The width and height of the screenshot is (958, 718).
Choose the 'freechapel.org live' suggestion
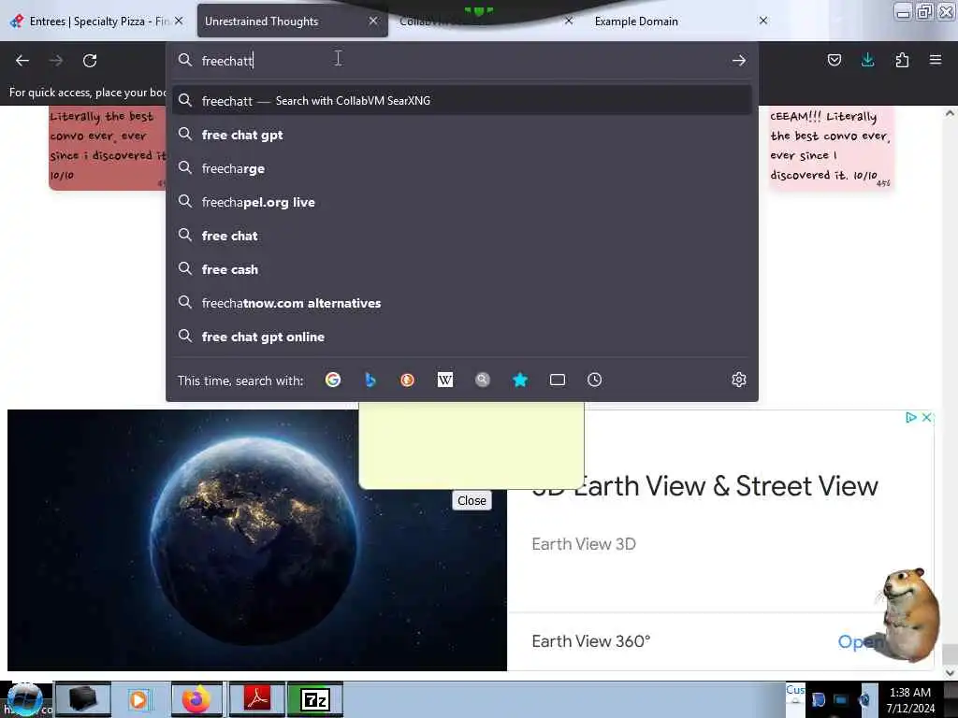(462, 202)
